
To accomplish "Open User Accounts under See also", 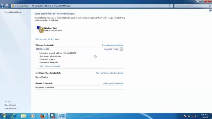I will coord(10,105).
